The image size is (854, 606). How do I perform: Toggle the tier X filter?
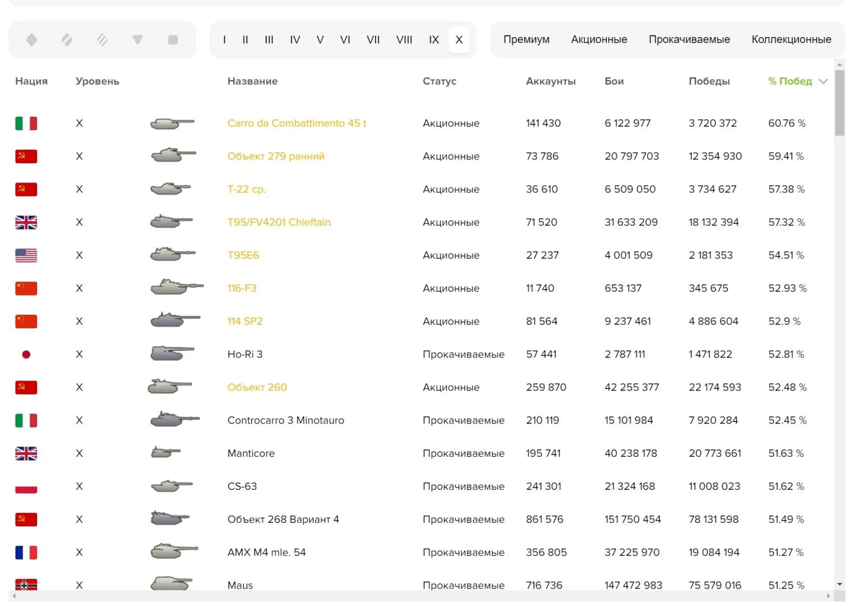459,40
